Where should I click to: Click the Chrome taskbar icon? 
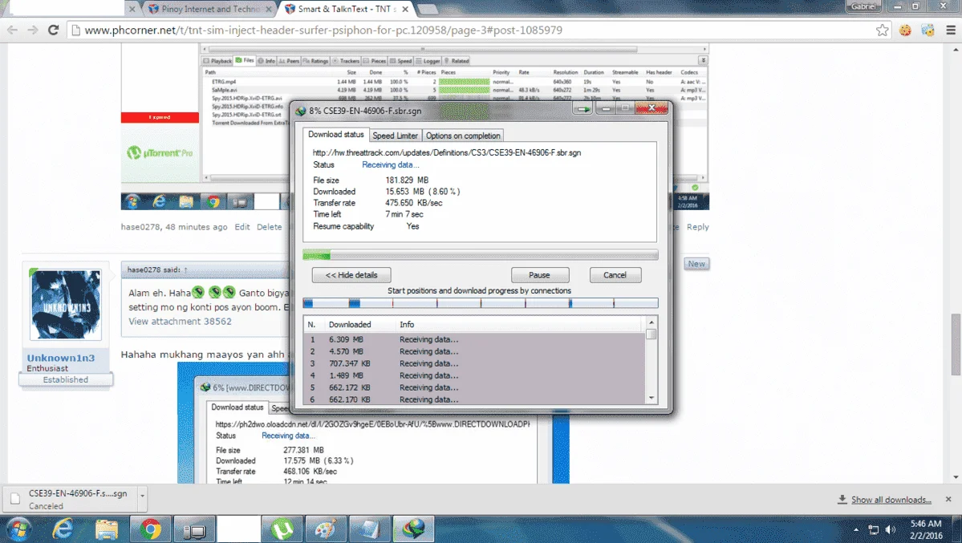150,529
